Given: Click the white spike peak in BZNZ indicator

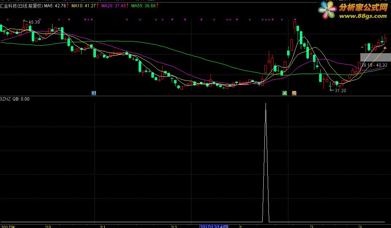Looking at the screenshot, I should coord(266,104).
